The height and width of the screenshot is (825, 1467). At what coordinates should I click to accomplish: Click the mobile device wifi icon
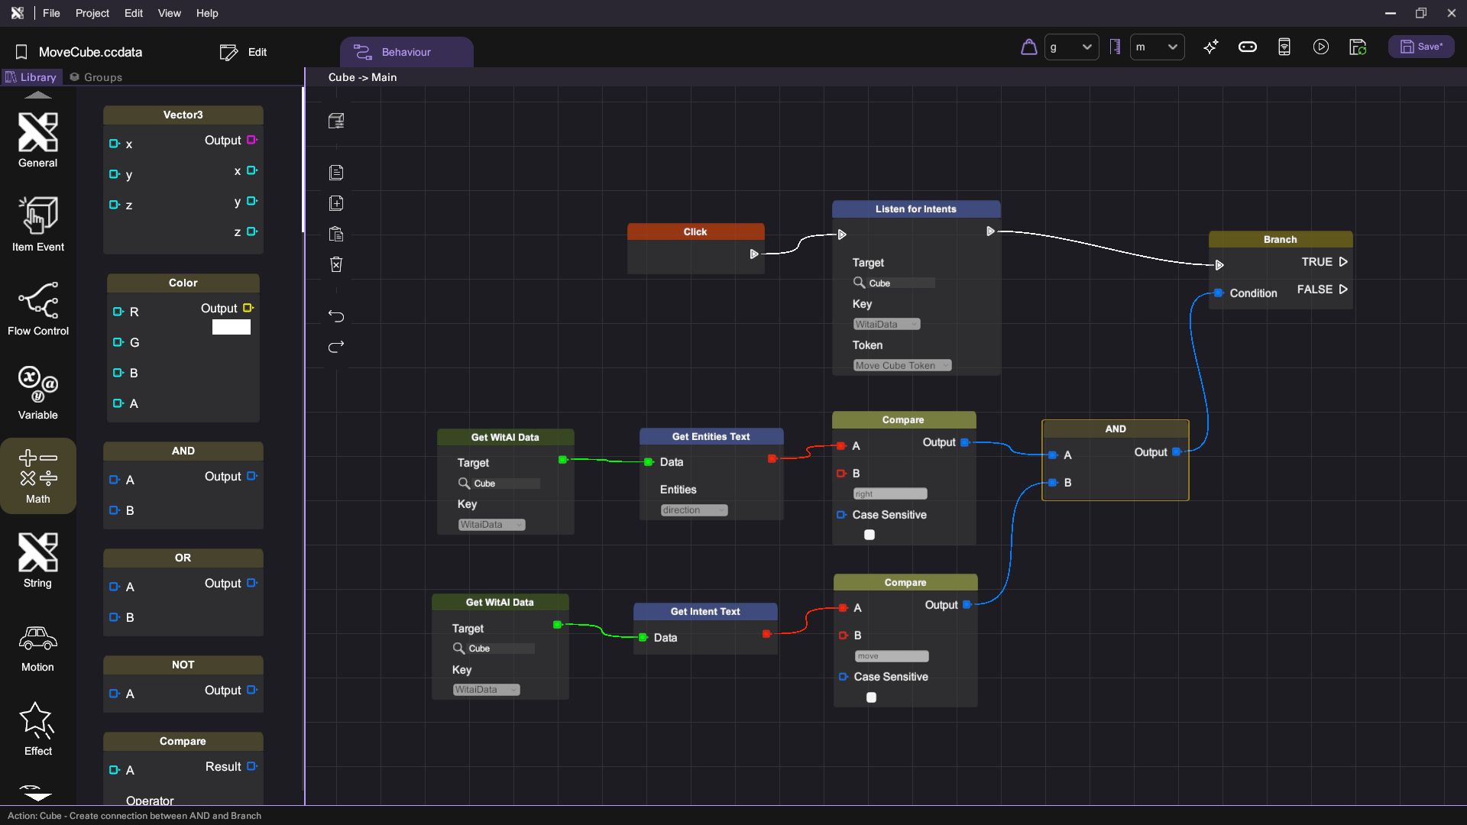click(x=1284, y=47)
